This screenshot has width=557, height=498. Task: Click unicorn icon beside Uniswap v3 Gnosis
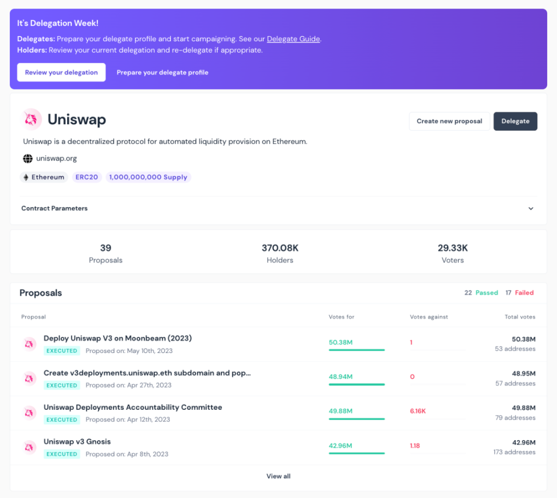[29, 447]
